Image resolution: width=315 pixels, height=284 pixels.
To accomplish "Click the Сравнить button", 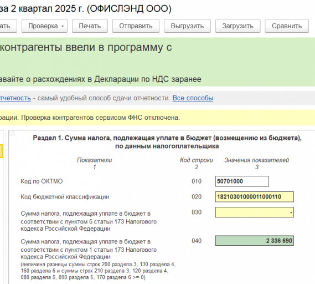I will (x=287, y=26).
